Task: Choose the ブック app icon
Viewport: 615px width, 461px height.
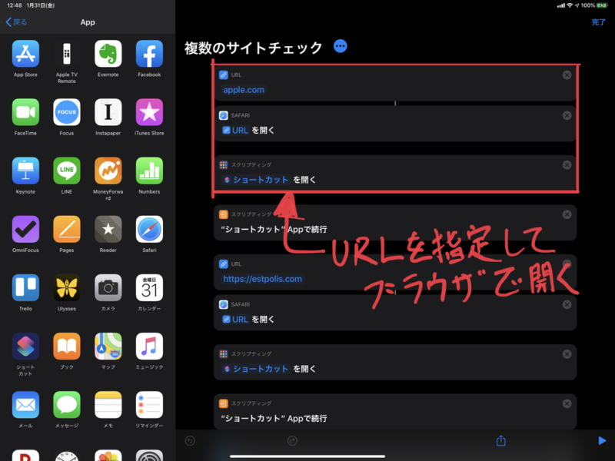Action: [67, 347]
